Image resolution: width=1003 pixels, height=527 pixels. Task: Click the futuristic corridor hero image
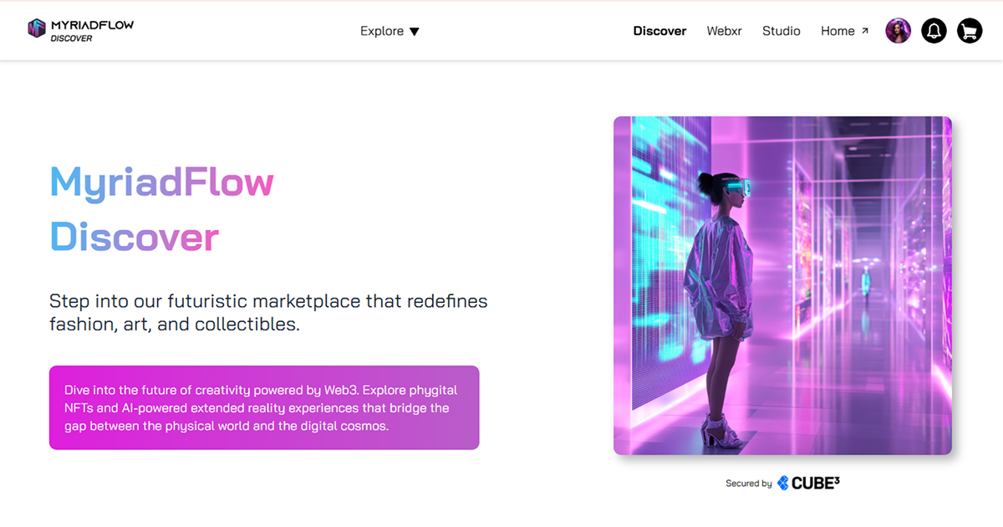[x=782, y=285]
